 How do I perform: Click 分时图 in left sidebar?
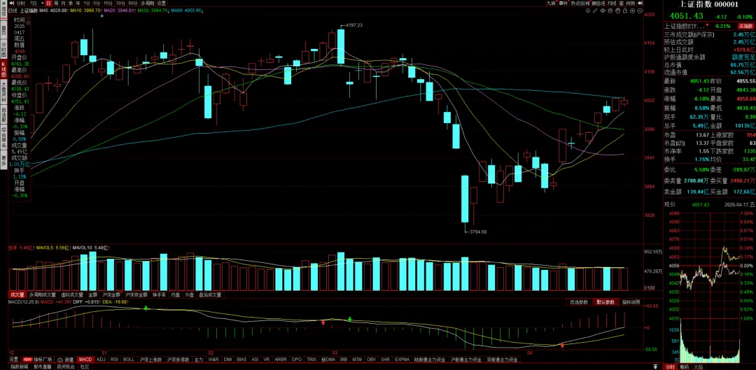(3, 48)
